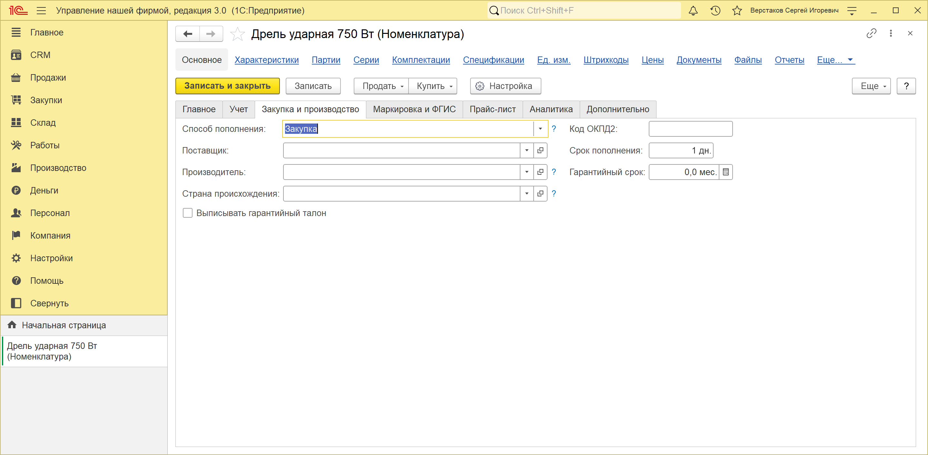This screenshot has height=455, width=928.
Task: Open Спецификации link
Action: click(493, 60)
